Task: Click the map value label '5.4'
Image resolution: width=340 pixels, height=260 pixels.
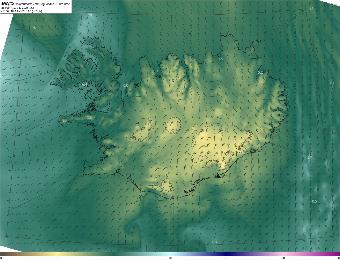Action: 156,71
